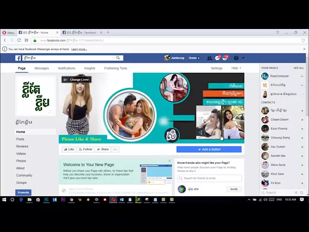This screenshot has width=309, height=232.
Task: Open chat with Eoun Phanna
Action: click(282, 129)
